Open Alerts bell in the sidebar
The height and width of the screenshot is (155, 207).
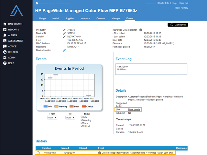pos(13,35)
